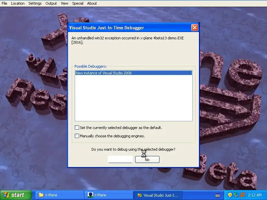Screen dimensions: 267x200
Task: Close the Just-In-Time Debugger dialog
Action: point(195,28)
